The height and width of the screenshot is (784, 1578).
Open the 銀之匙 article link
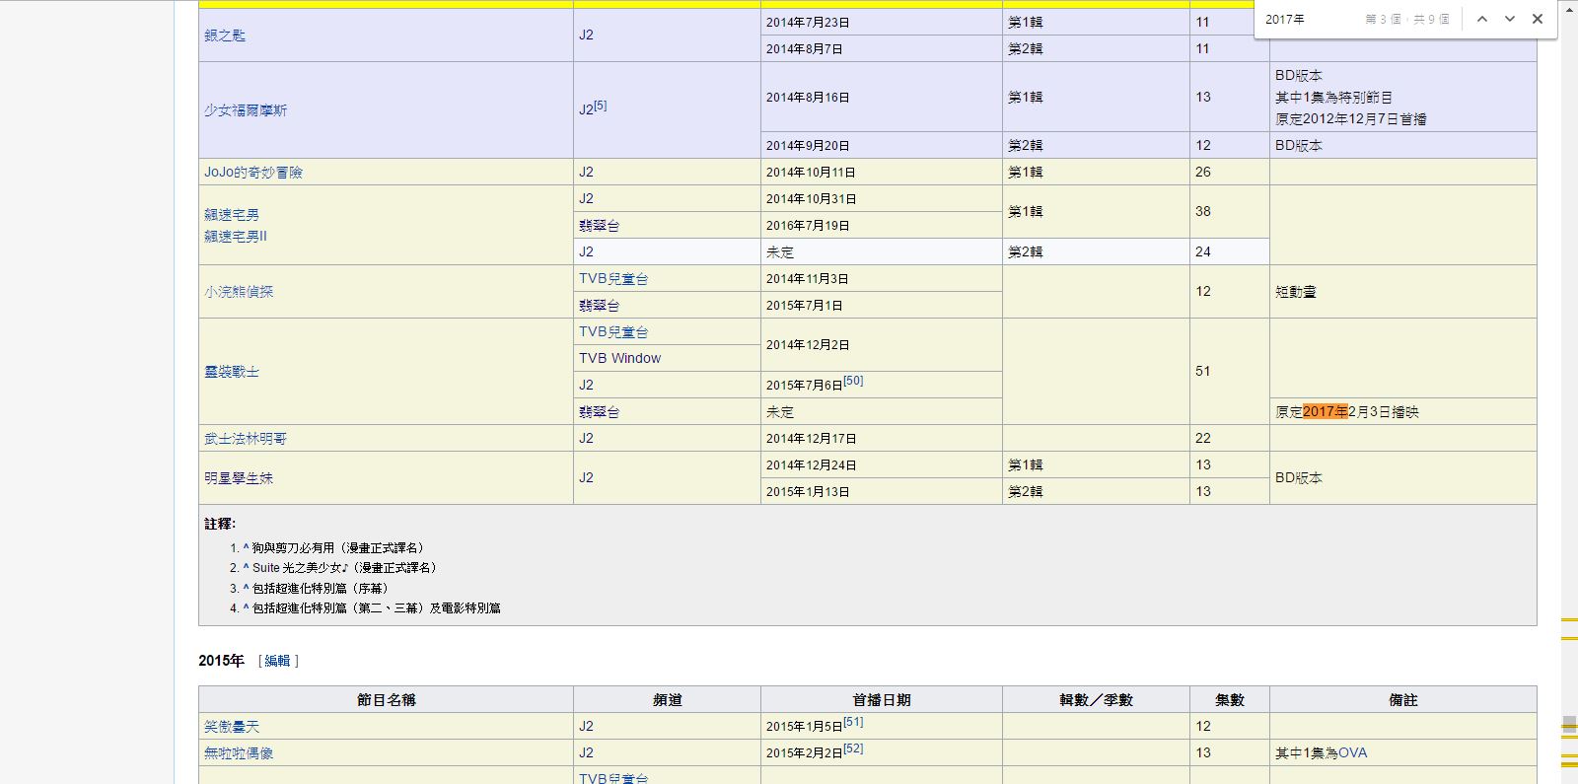(x=225, y=35)
